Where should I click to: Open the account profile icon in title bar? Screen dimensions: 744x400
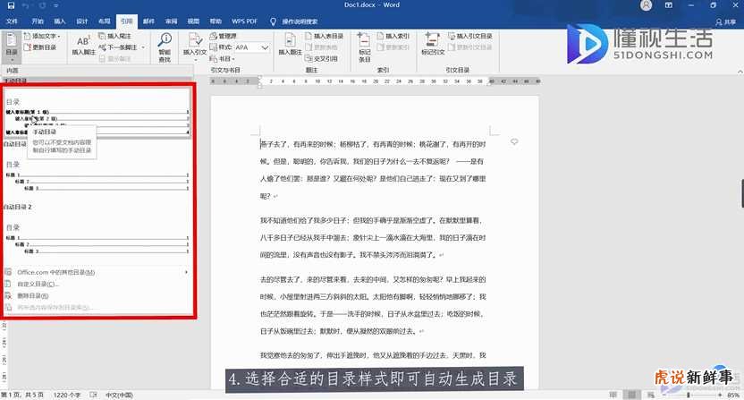tap(646, 5)
